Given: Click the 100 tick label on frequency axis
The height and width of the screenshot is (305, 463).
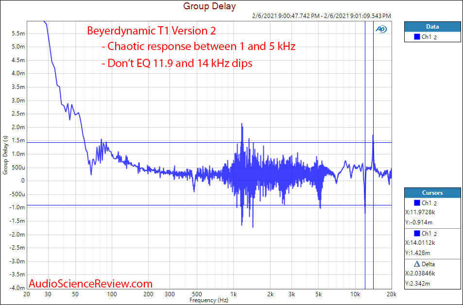Looking at the screenshot, I should point(112,294).
